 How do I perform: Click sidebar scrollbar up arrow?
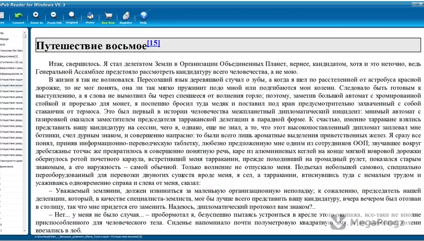24,32
